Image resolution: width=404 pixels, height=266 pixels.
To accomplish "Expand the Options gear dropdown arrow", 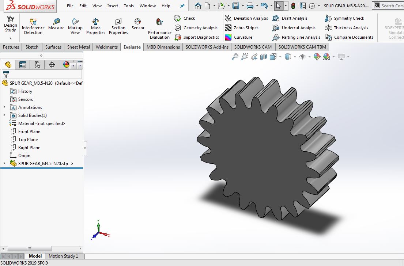I will point(319,6).
